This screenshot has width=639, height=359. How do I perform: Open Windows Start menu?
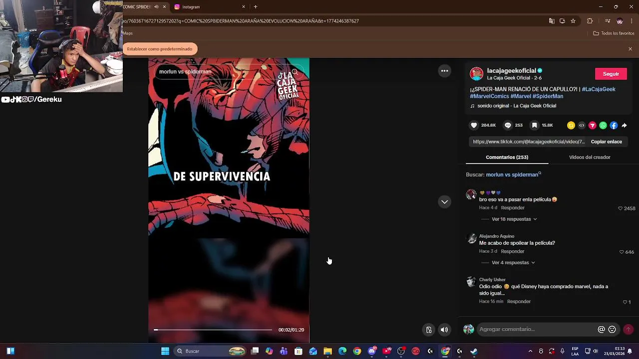[165, 351]
